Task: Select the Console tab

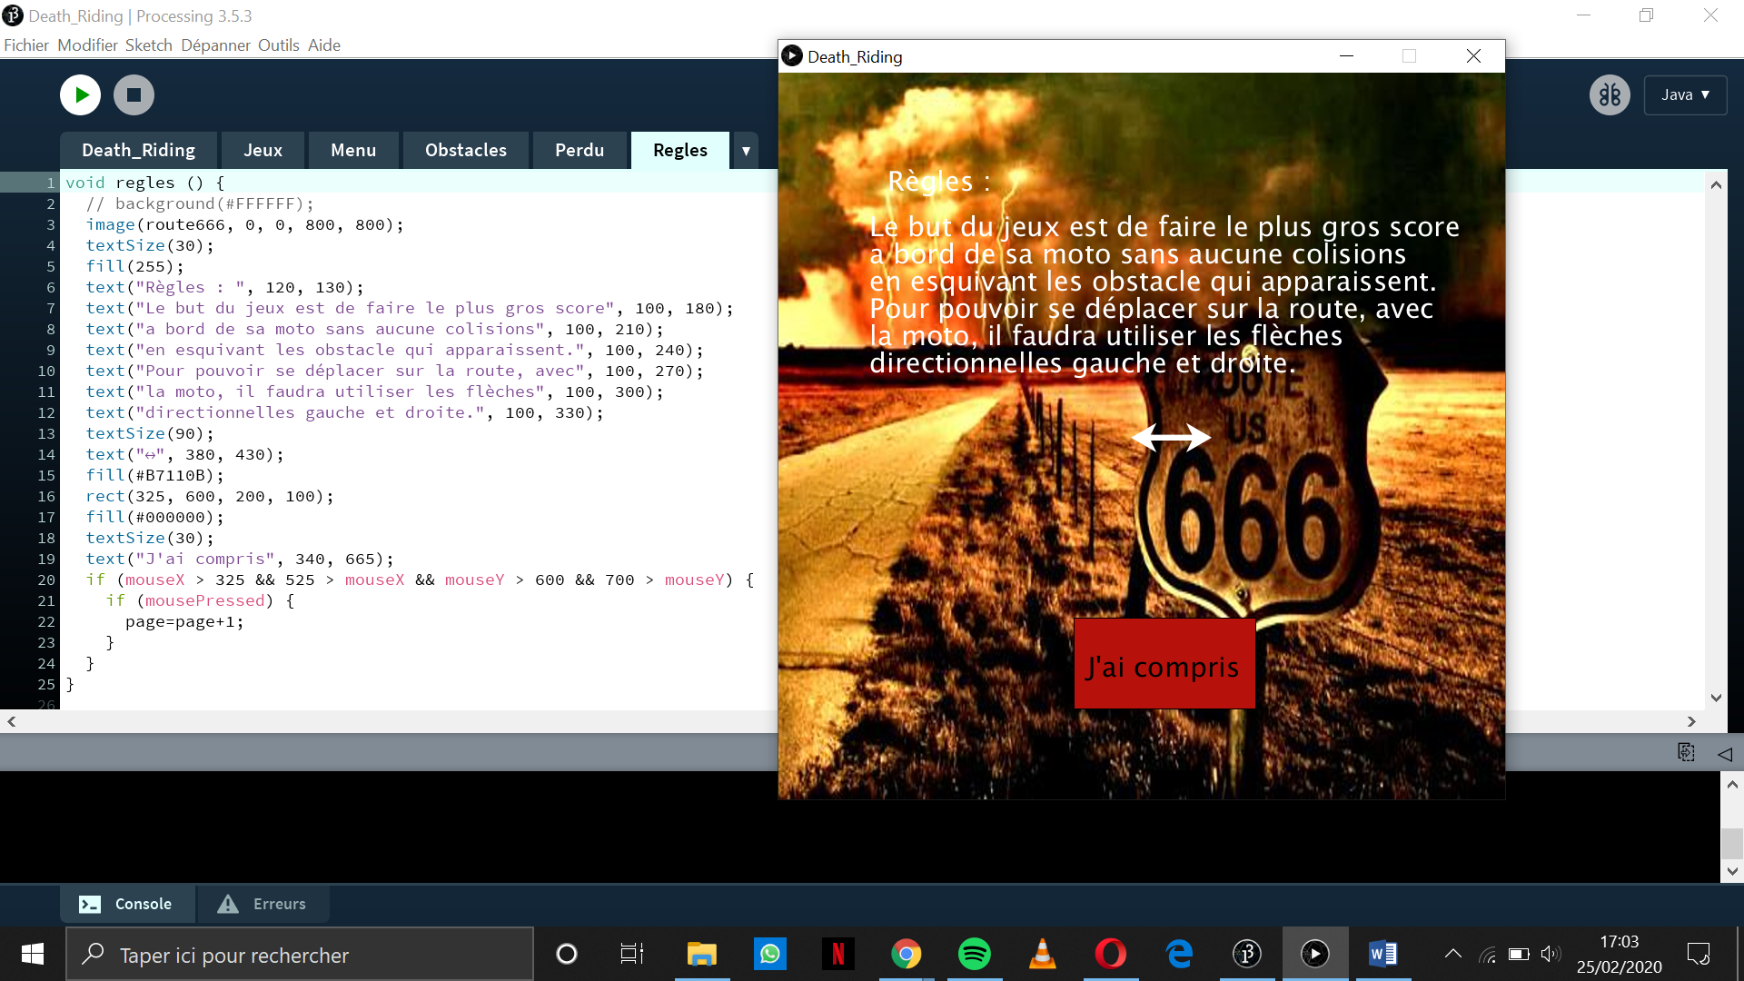Action: (127, 904)
